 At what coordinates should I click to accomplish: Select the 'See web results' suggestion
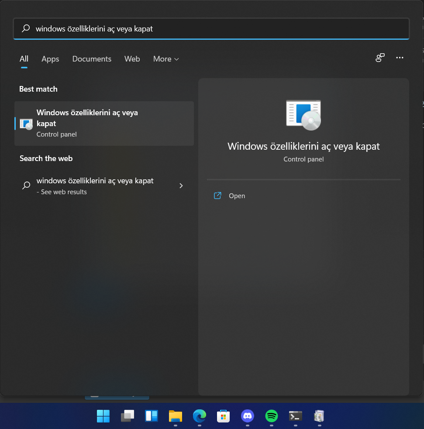104,186
